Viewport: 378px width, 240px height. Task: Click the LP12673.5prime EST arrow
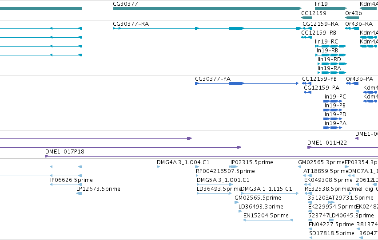point(79,193)
